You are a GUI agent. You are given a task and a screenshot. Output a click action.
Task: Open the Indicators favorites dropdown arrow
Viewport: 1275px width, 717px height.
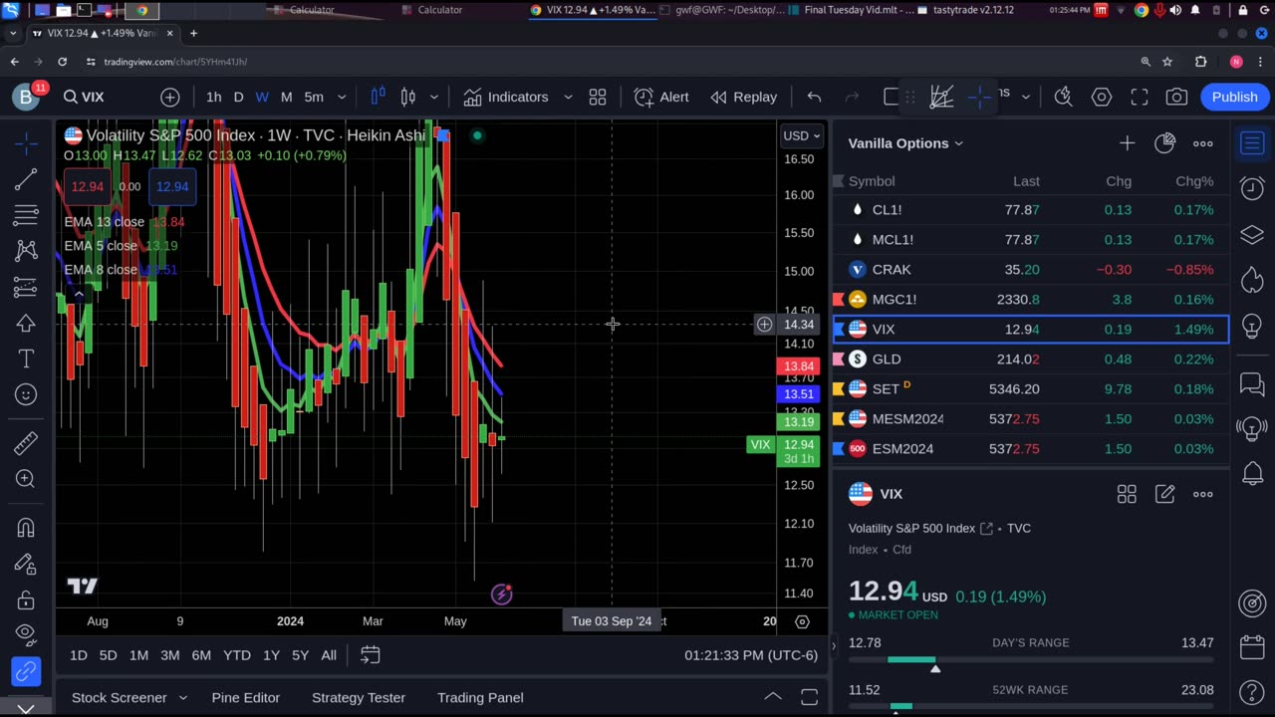click(x=568, y=97)
